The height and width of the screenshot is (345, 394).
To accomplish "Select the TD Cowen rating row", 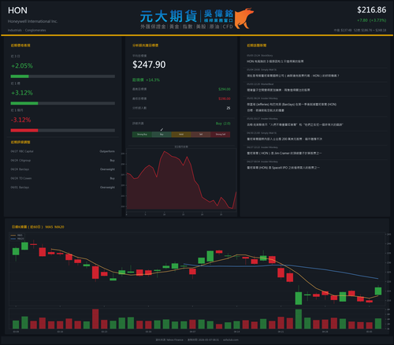I will tap(63, 178).
